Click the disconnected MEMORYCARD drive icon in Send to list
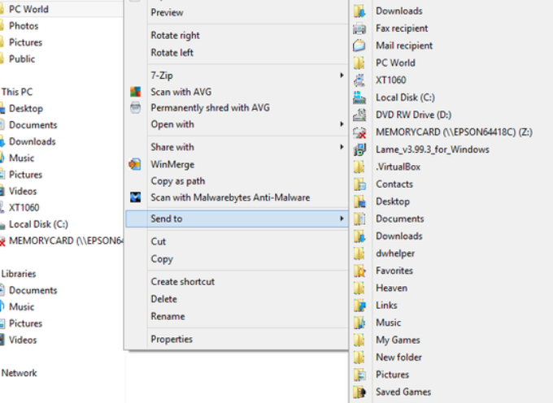This screenshot has height=403, width=553. (x=359, y=132)
